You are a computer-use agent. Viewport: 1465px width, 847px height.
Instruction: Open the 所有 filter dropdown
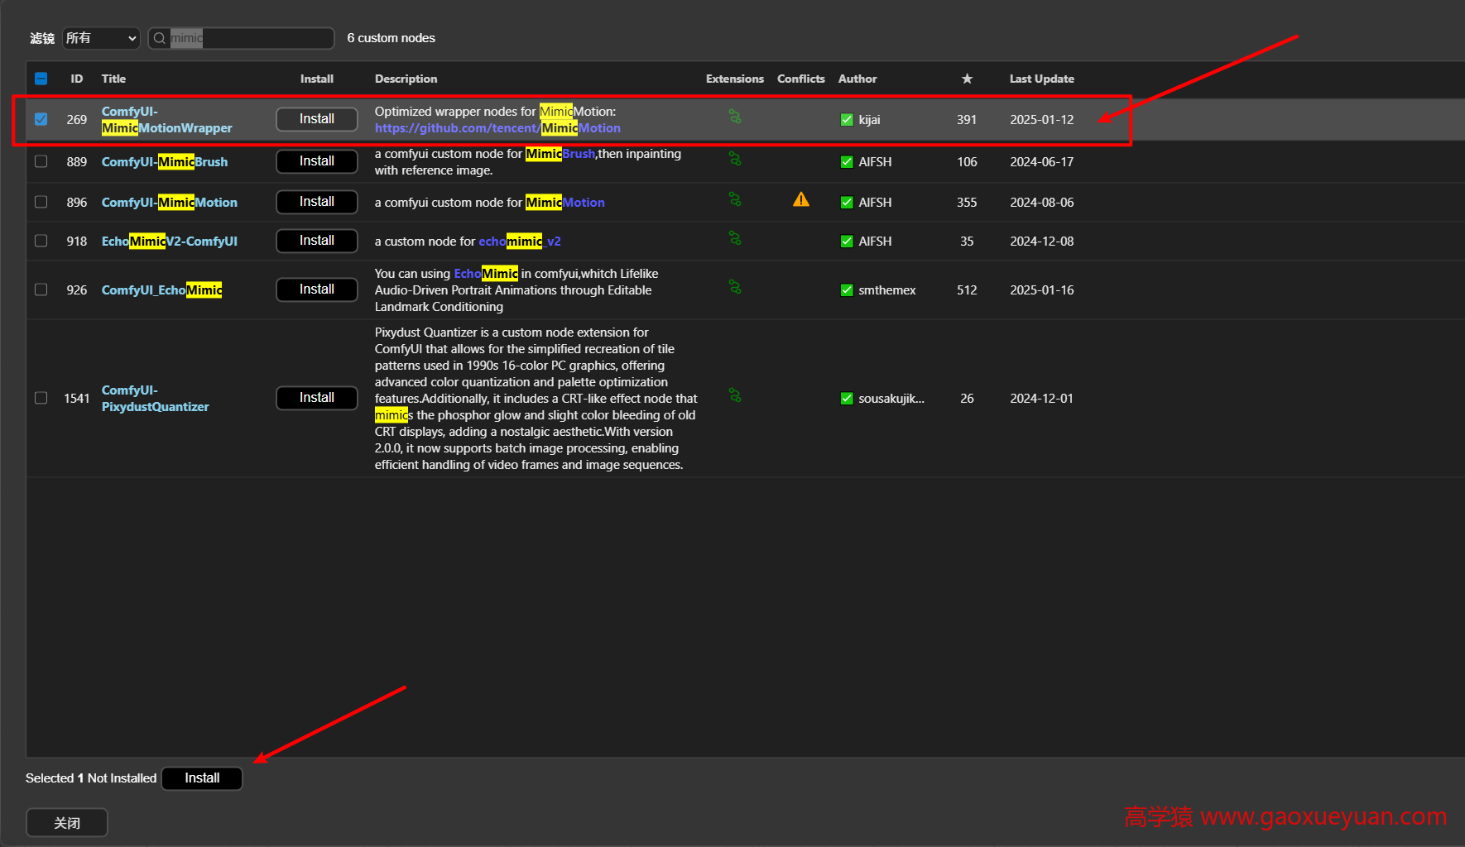(101, 38)
